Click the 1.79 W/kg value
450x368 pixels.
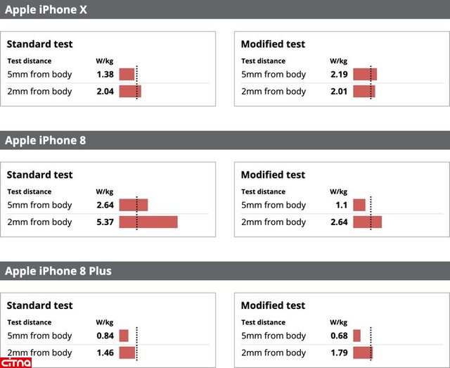point(339,353)
